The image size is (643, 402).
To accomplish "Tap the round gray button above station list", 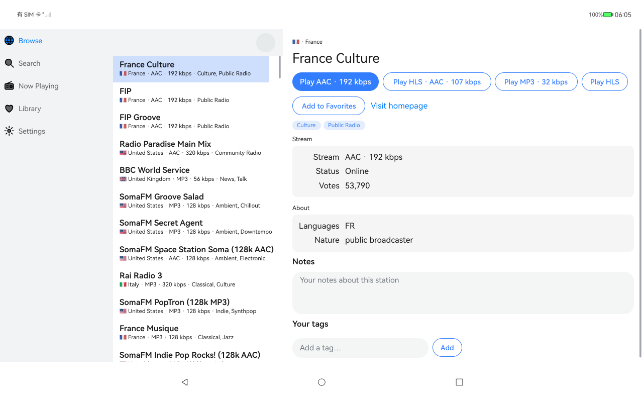I will click(266, 43).
